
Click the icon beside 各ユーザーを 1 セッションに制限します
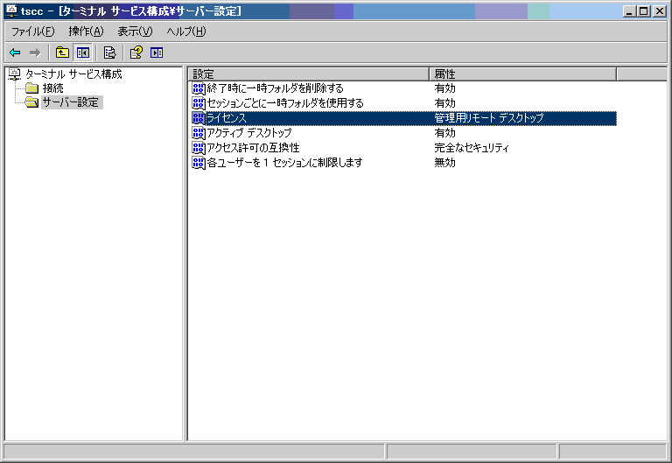(x=199, y=163)
